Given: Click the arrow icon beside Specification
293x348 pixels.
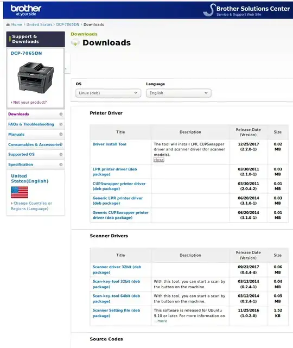Looking at the screenshot, I should (x=61, y=164).
